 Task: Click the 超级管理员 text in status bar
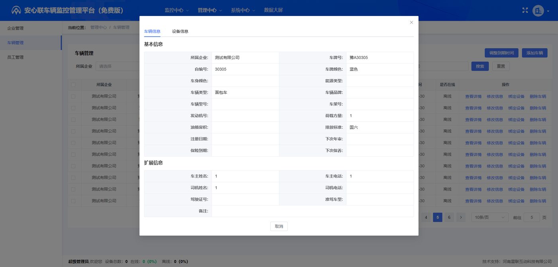[x=78, y=261]
